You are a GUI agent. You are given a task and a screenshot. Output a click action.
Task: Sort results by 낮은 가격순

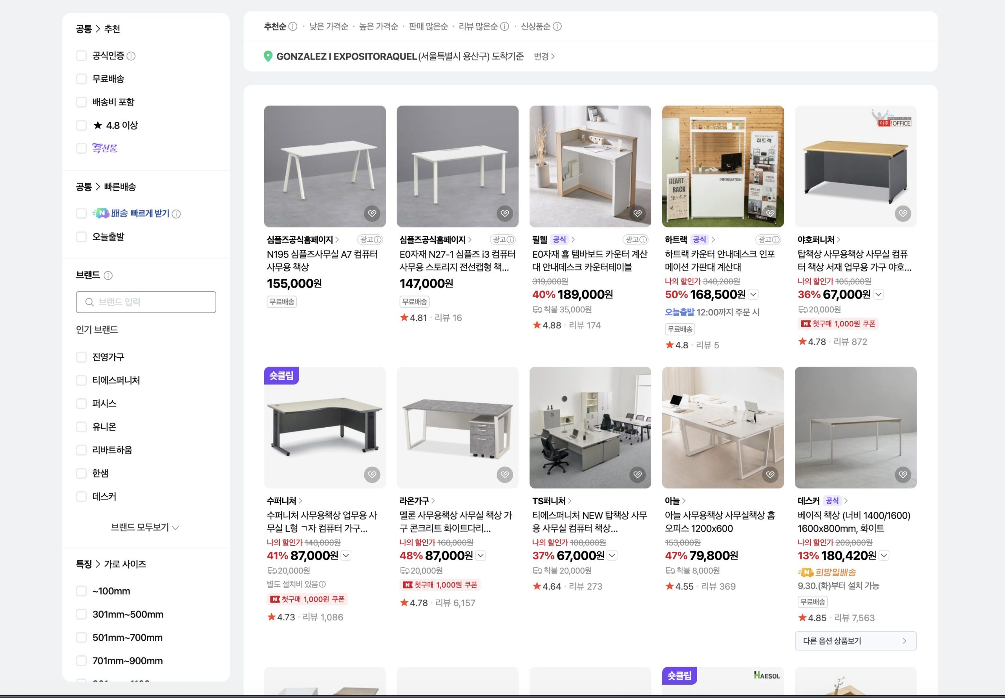click(x=329, y=27)
